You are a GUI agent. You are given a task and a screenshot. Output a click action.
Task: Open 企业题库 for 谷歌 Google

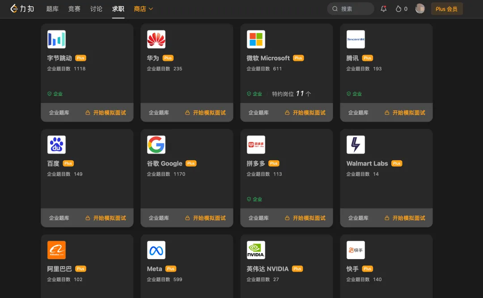[159, 218]
